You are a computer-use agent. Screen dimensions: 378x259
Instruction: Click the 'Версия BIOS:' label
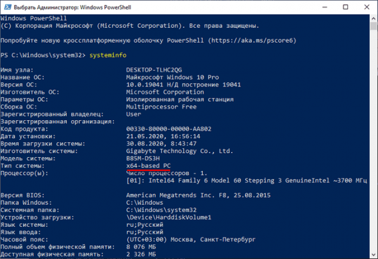click(x=23, y=196)
